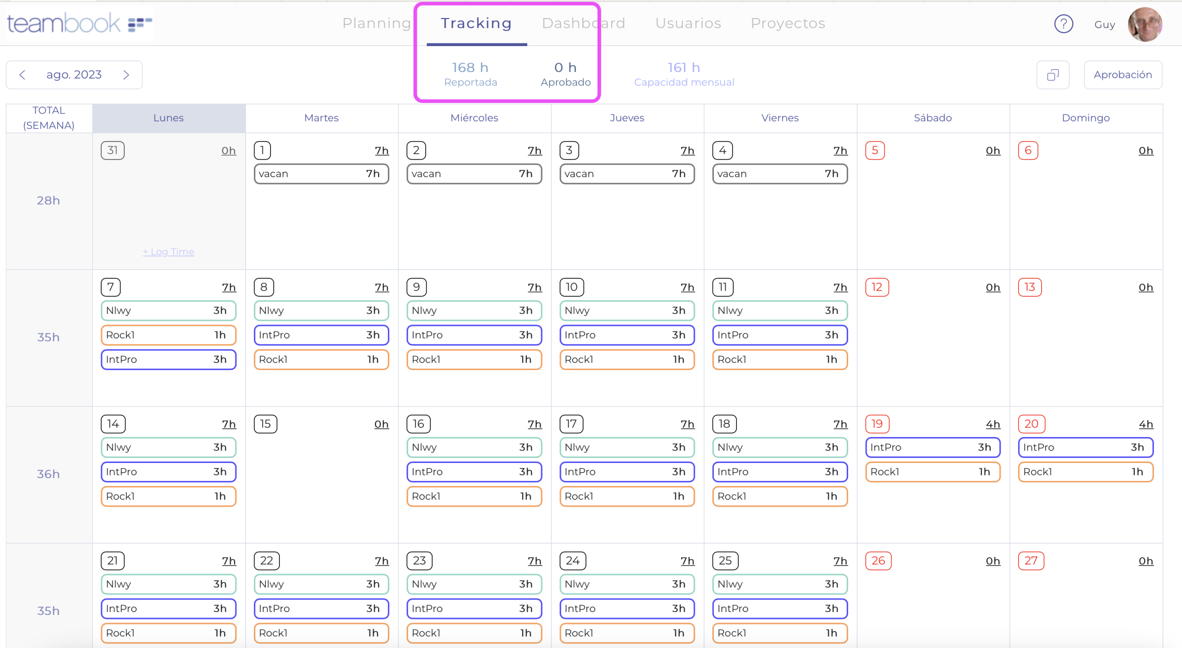
Task: Open Guy's profile avatar
Action: [x=1145, y=24]
